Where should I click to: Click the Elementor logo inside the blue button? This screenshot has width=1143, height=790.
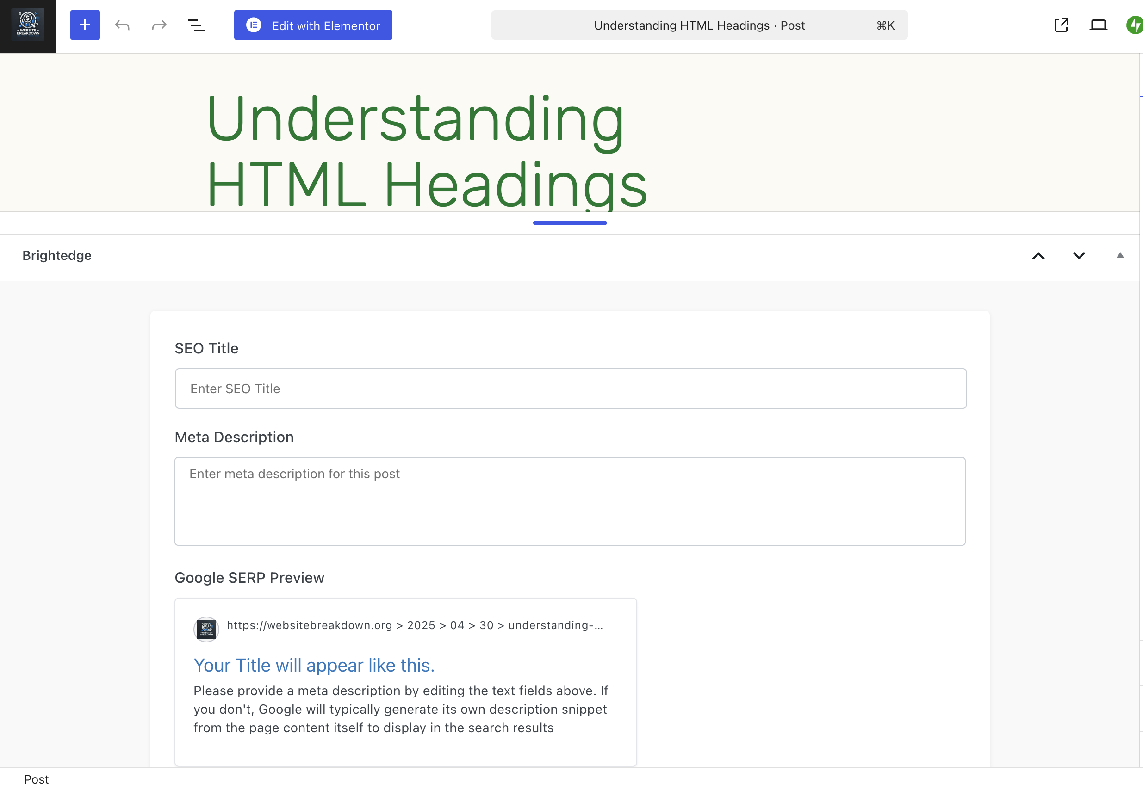tap(254, 25)
